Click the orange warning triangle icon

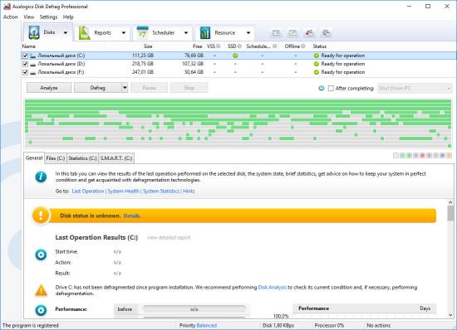point(41,290)
